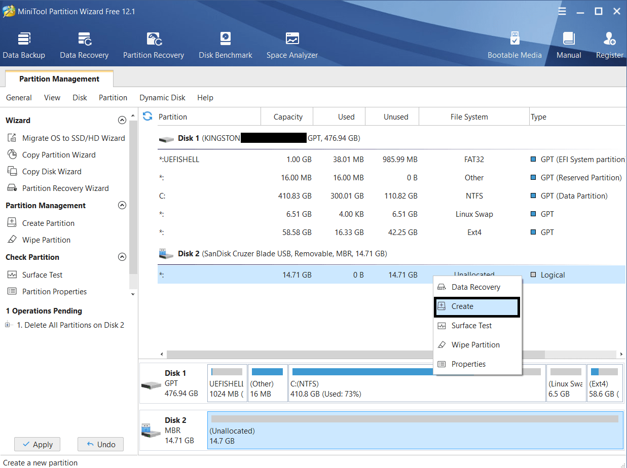Viewport: 627px width, 468px height.
Task: Open the Dynamic Disk menu
Action: [162, 98]
